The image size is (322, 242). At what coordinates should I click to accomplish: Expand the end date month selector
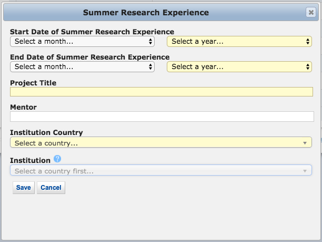point(82,66)
